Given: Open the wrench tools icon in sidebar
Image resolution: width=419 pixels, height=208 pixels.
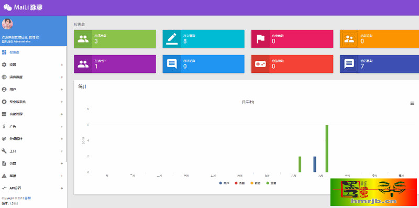Looking at the screenshot, I should [4, 151].
